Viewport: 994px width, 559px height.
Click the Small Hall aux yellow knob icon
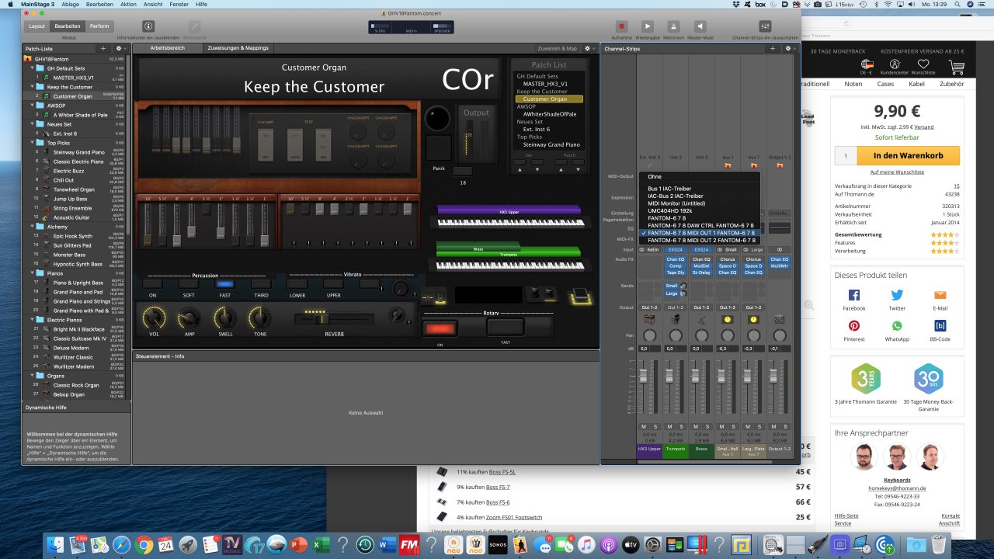coord(728,320)
